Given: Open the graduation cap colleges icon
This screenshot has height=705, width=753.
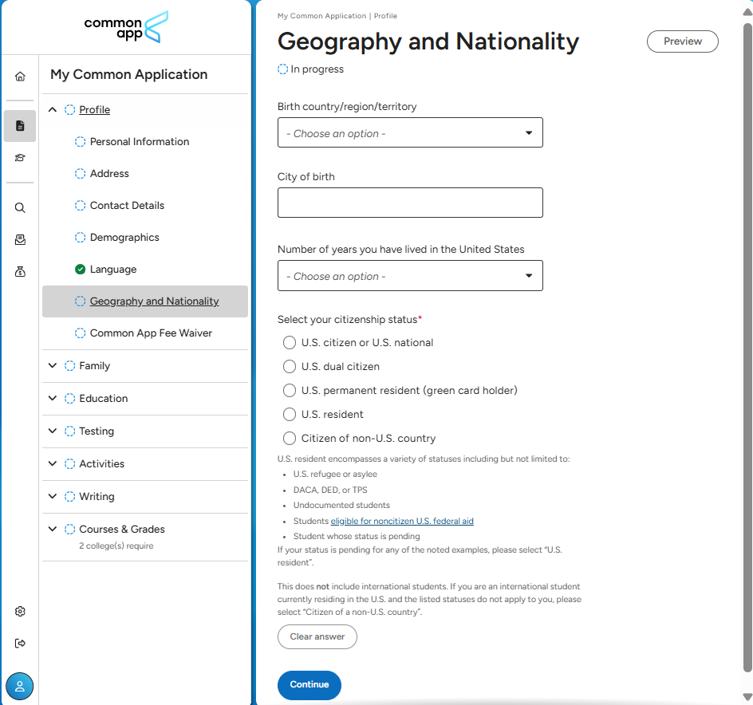Looking at the screenshot, I should point(20,158).
